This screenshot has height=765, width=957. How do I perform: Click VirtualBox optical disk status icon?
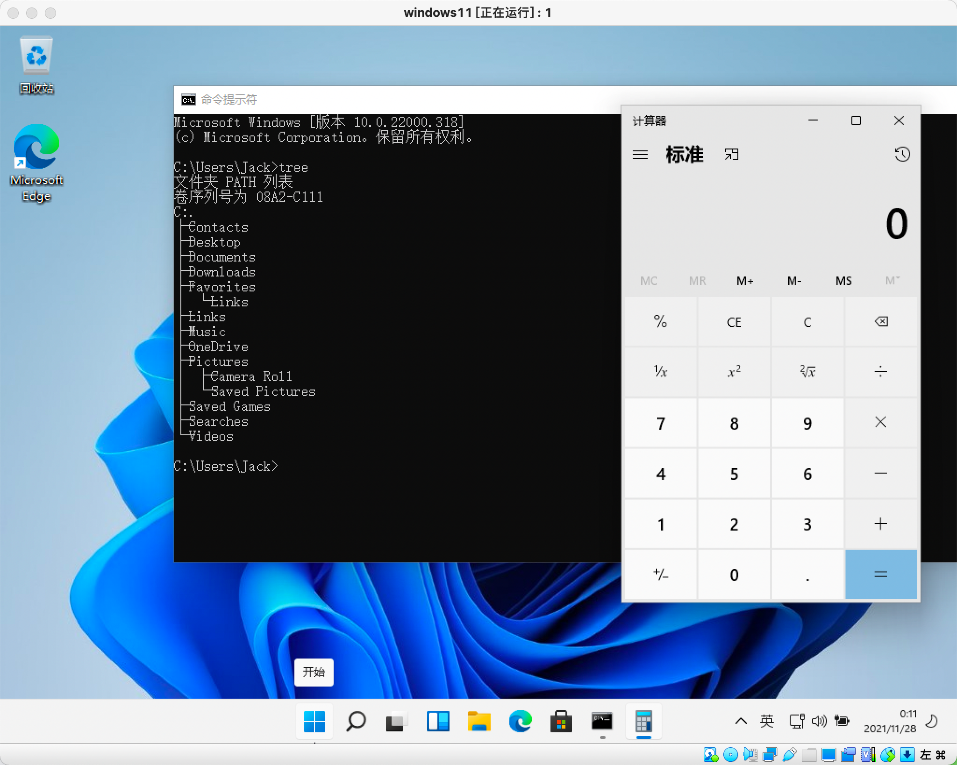(x=730, y=755)
